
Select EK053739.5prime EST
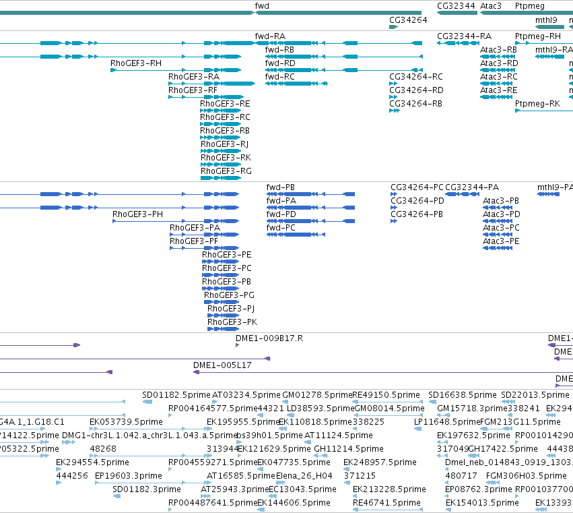(x=126, y=422)
